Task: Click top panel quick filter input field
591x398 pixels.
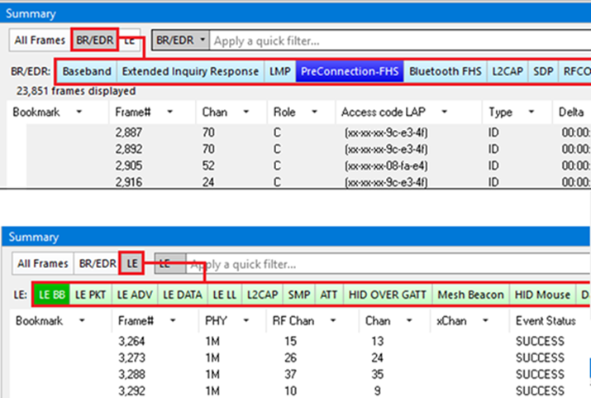Action: 400,41
